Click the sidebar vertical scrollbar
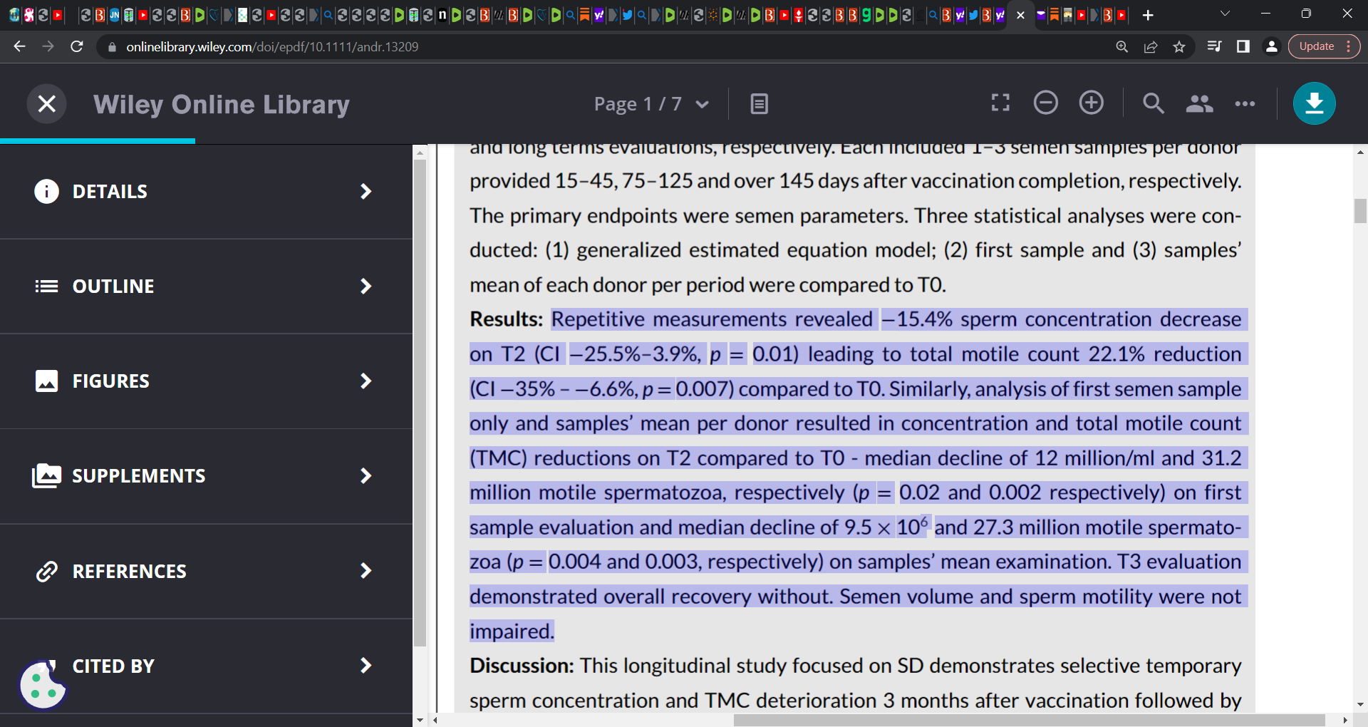This screenshot has width=1368, height=727. pos(420,403)
